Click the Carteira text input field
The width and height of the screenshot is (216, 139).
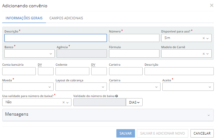pyautogui.click(x=126, y=71)
